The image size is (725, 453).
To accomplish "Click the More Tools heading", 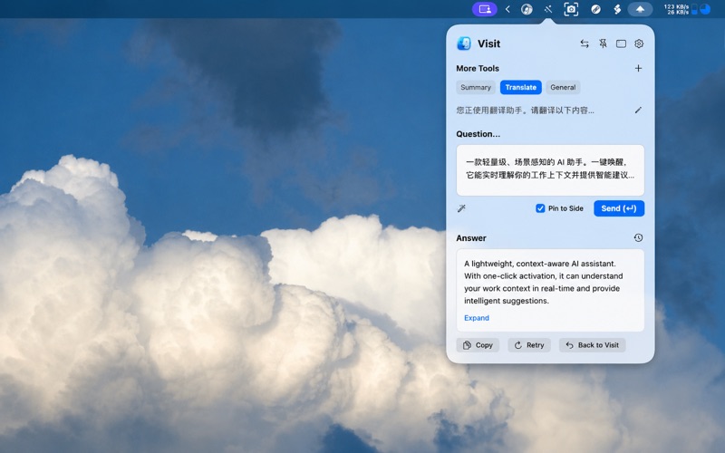I will pos(478,69).
